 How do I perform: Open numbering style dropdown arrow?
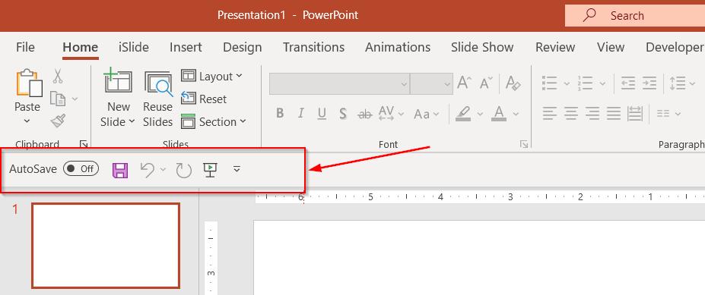[x=602, y=83]
